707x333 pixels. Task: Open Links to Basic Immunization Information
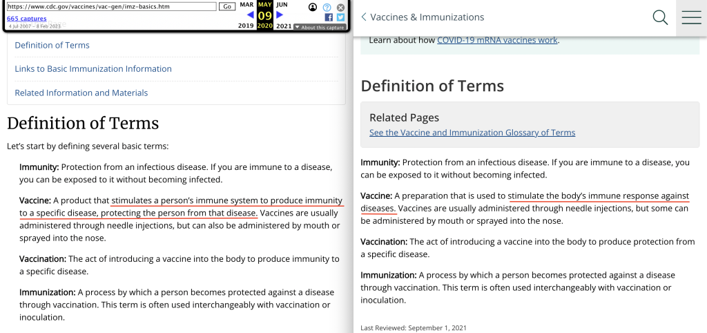(x=93, y=69)
